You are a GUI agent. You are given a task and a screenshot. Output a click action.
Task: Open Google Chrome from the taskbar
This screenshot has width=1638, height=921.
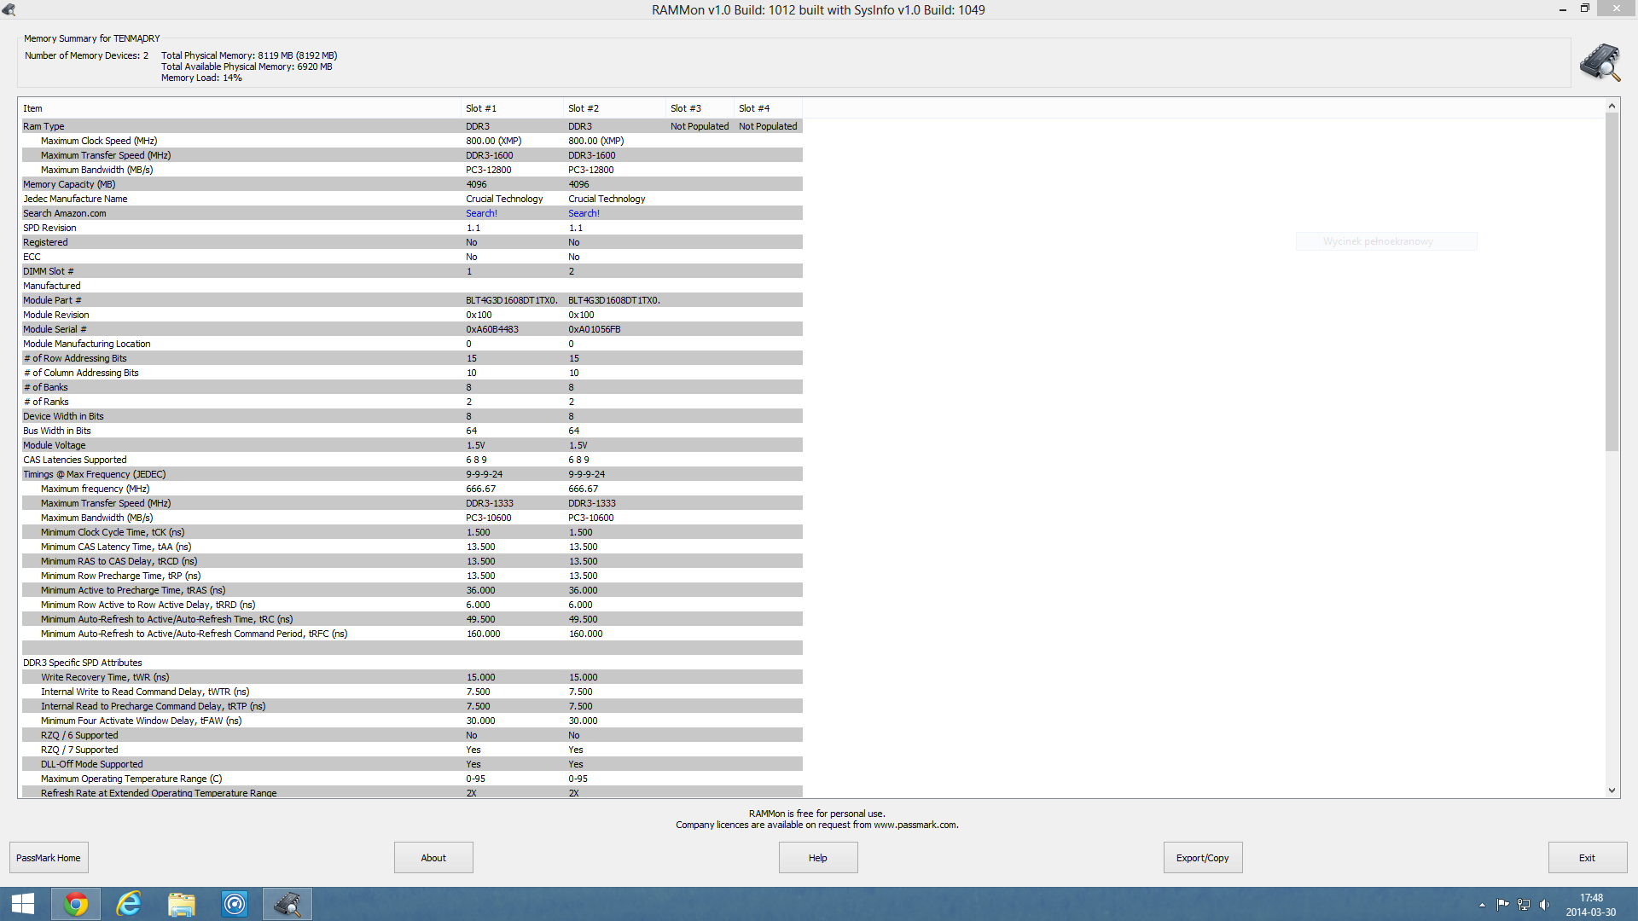(76, 904)
